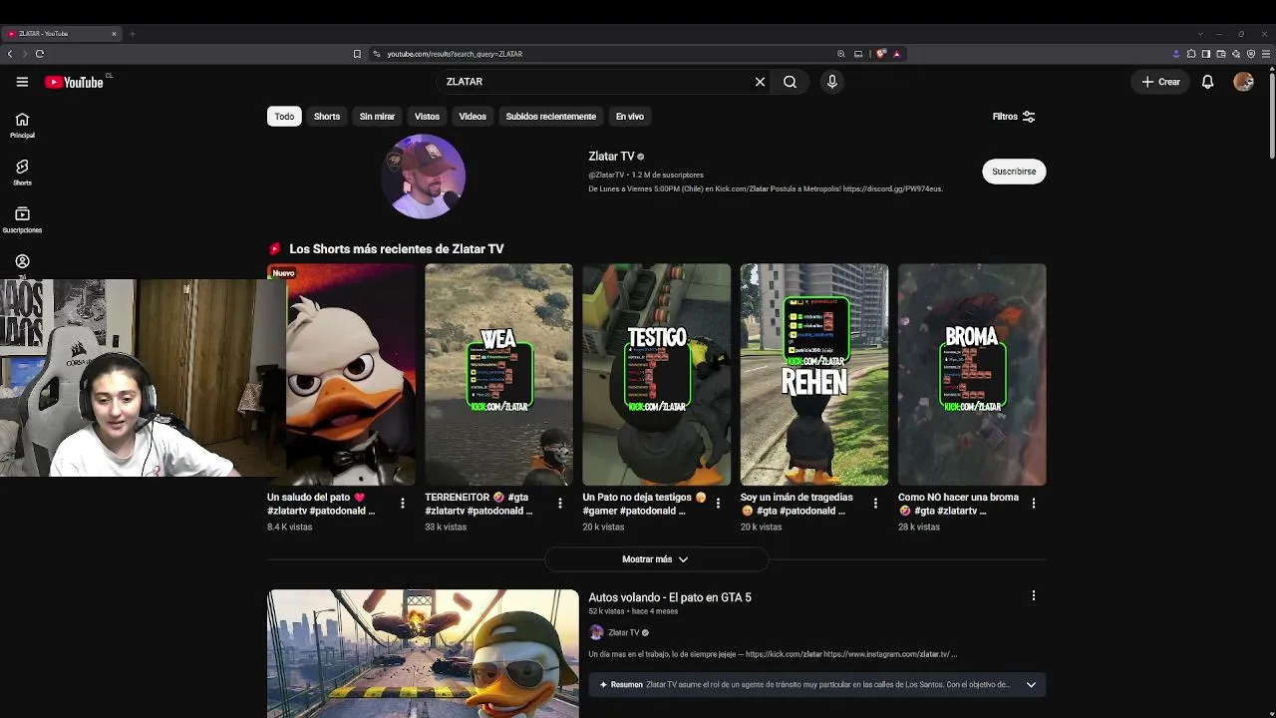This screenshot has height=718, width=1276.
Task: Select the Vistos filter chip
Action: (427, 117)
